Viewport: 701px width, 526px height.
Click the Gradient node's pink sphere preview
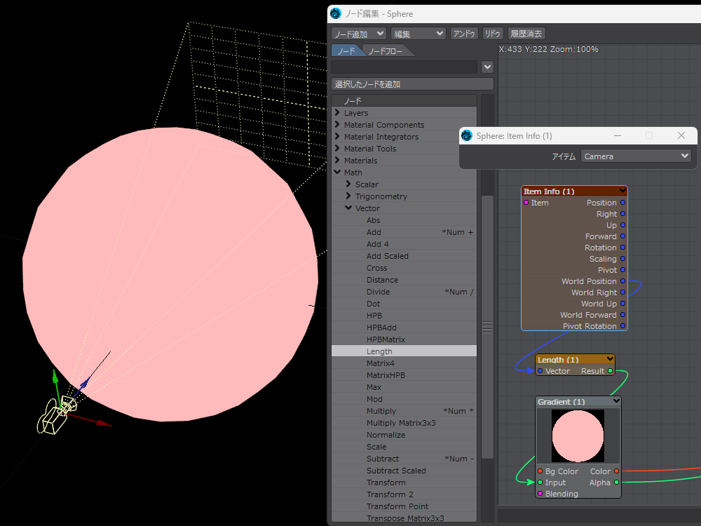tap(578, 436)
